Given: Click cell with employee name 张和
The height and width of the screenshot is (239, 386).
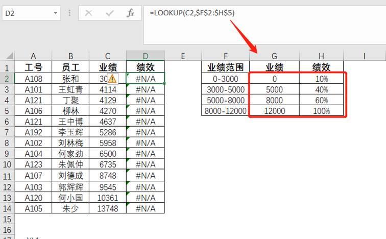Looking at the screenshot, I should pyautogui.click(x=70, y=79).
